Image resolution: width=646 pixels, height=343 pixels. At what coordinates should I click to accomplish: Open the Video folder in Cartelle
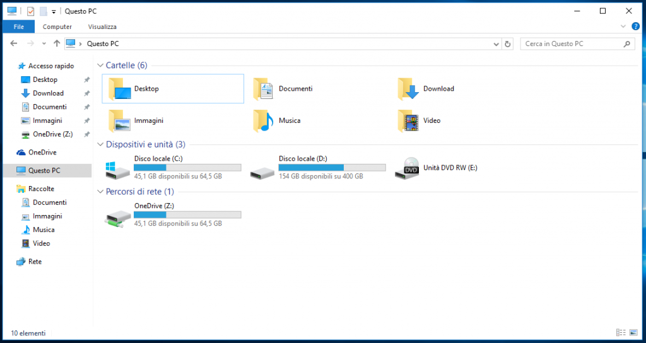point(419,120)
